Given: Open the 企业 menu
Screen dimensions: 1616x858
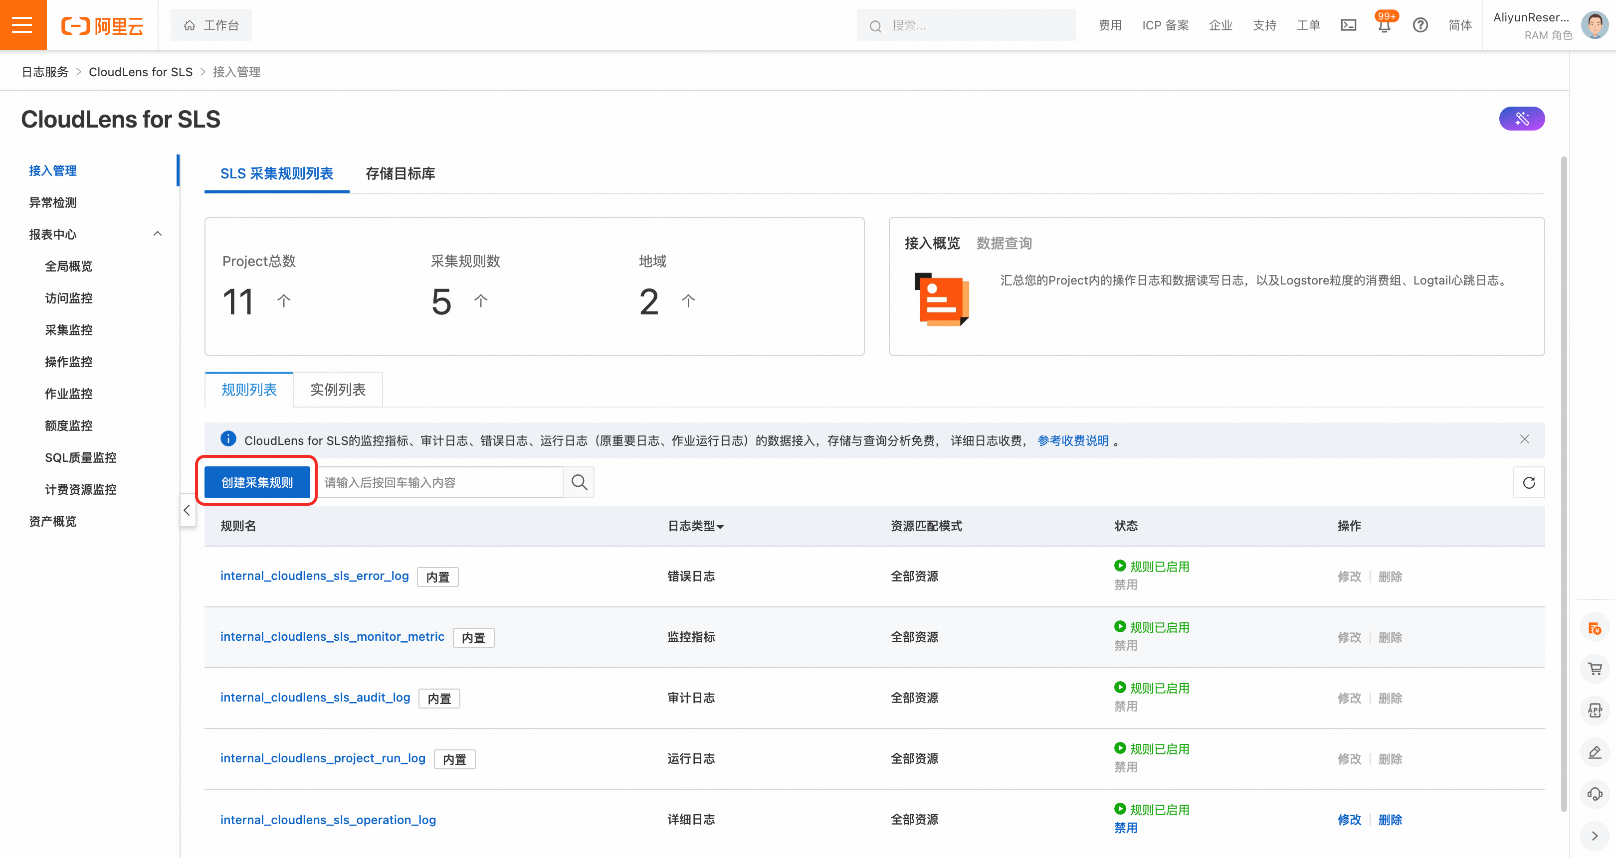Looking at the screenshot, I should [1220, 25].
